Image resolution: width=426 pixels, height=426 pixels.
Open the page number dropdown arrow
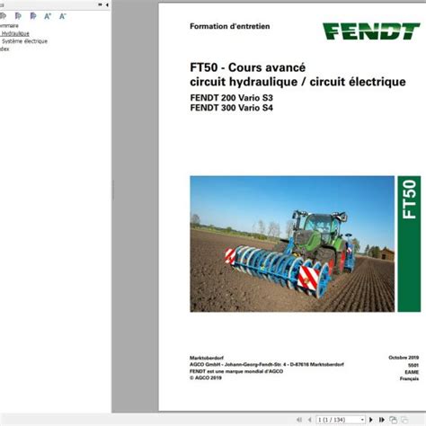tap(362, 420)
